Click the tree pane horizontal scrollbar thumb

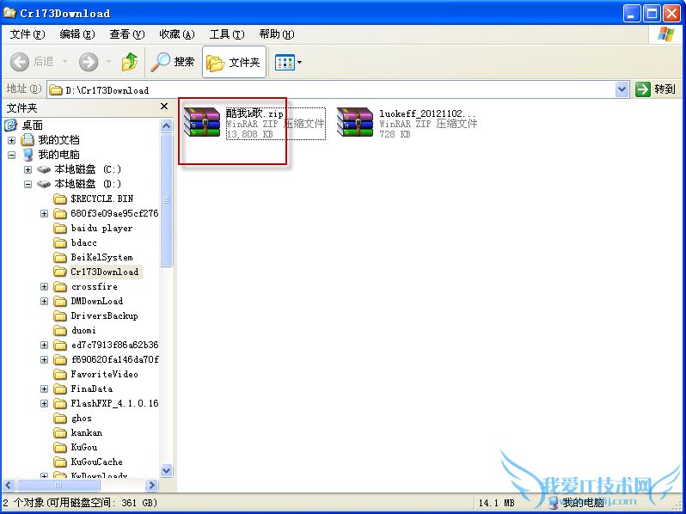tap(58, 485)
